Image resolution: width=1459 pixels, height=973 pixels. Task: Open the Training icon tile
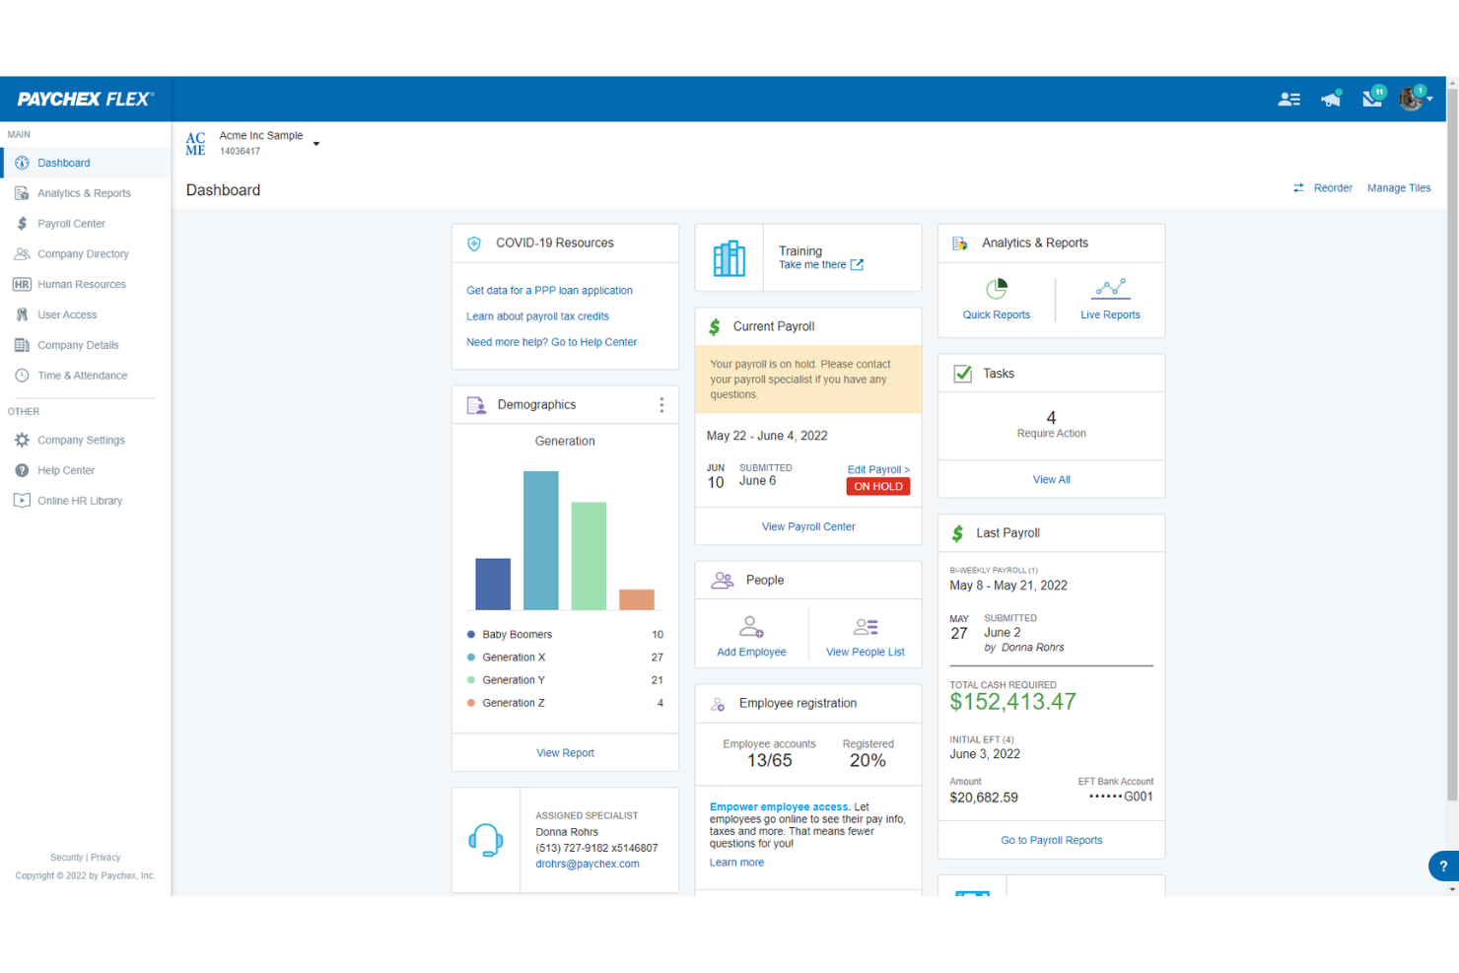pyautogui.click(x=729, y=257)
